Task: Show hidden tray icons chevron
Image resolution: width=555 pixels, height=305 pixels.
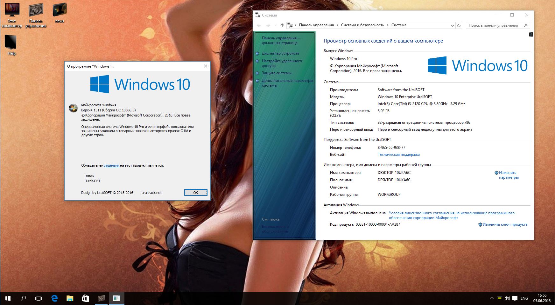Action: click(492, 298)
